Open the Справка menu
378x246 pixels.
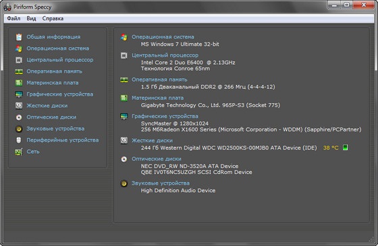tap(53, 19)
